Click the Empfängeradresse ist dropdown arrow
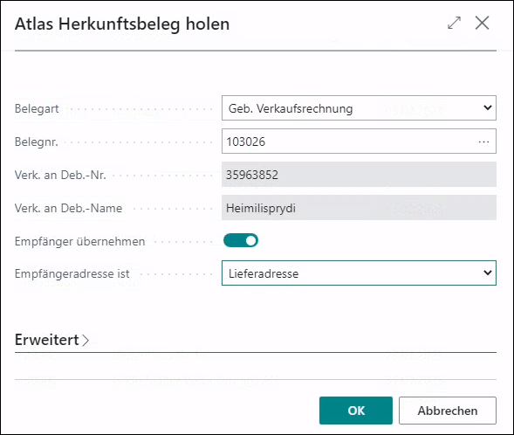This screenshot has height=435, width=514. (x=488, y=273)
